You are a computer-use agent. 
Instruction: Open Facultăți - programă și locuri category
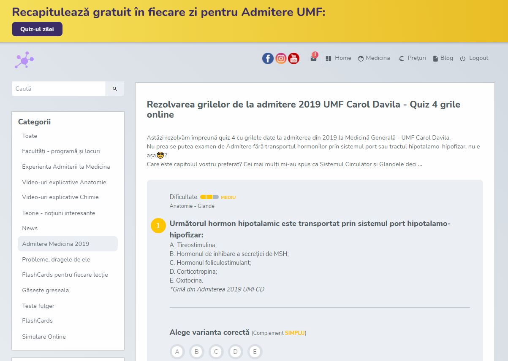click(61, 151)
